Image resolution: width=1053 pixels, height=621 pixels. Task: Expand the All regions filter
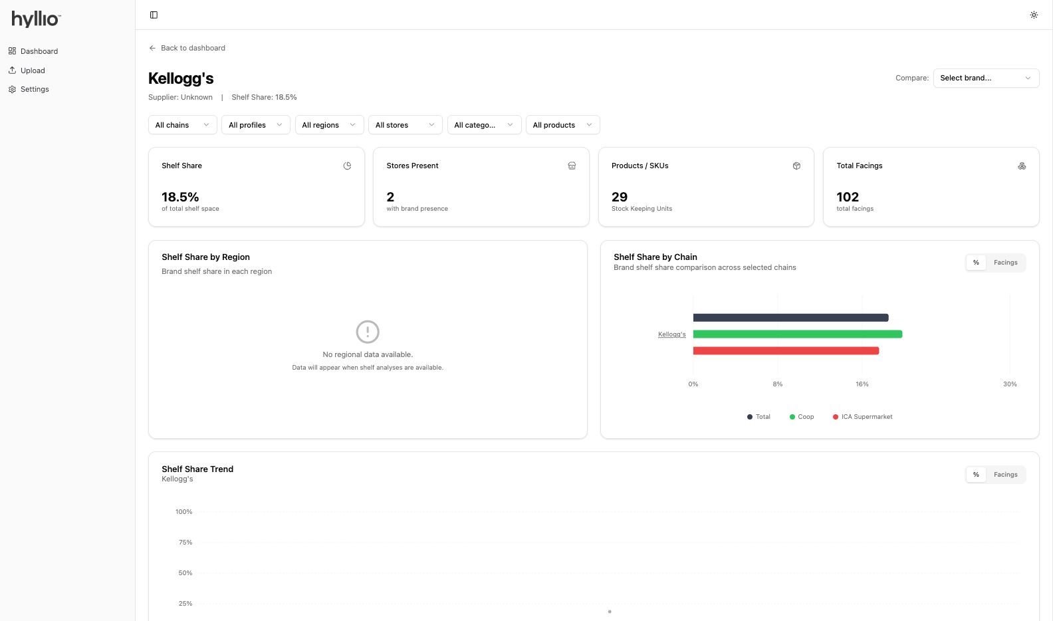click(x=329, y=125)
